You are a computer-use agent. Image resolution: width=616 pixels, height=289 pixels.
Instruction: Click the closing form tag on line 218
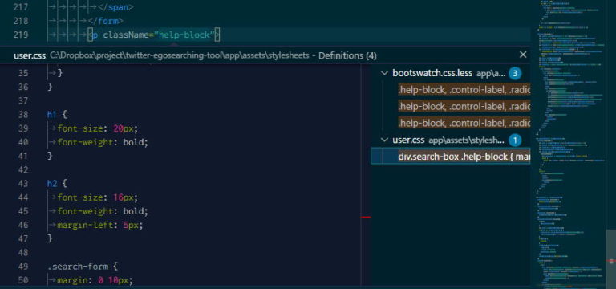pos(105,21)
